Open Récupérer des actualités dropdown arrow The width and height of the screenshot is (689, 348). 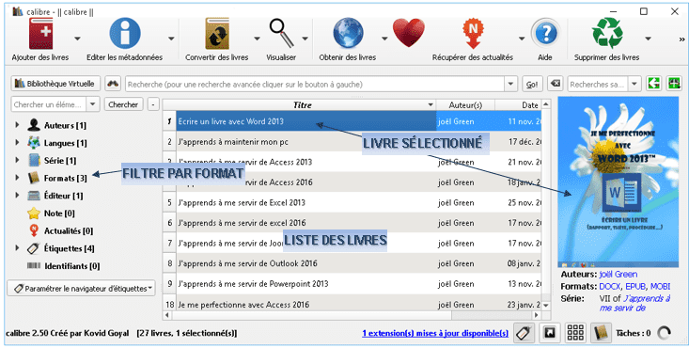pyautogui.click(x=522, y=39)
